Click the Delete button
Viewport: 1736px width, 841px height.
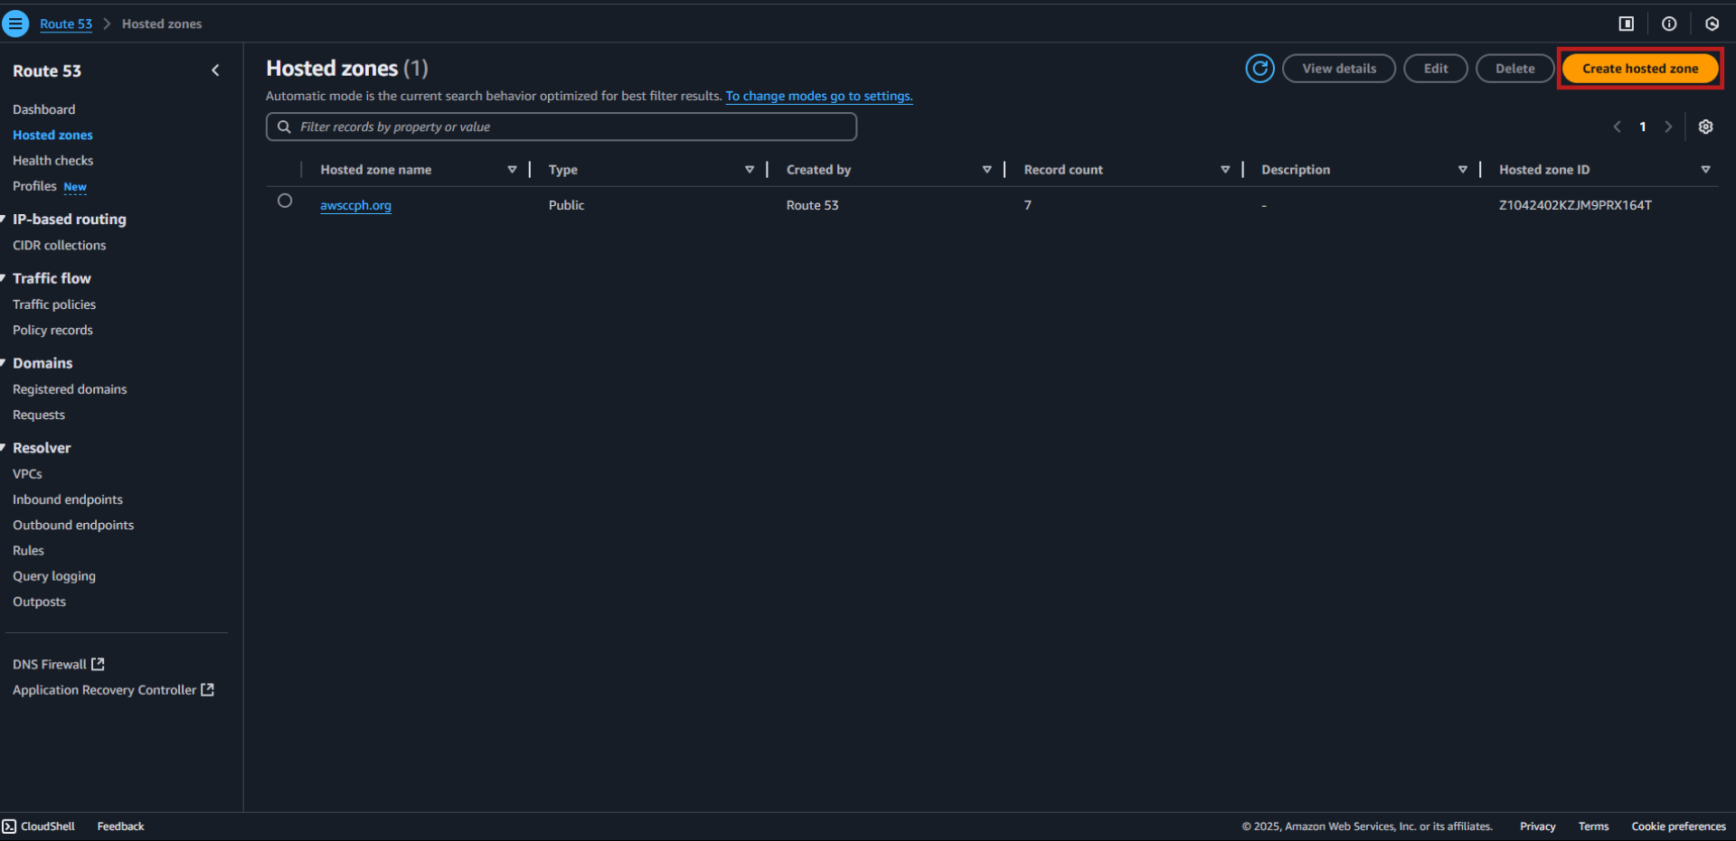pos(1514,69)
